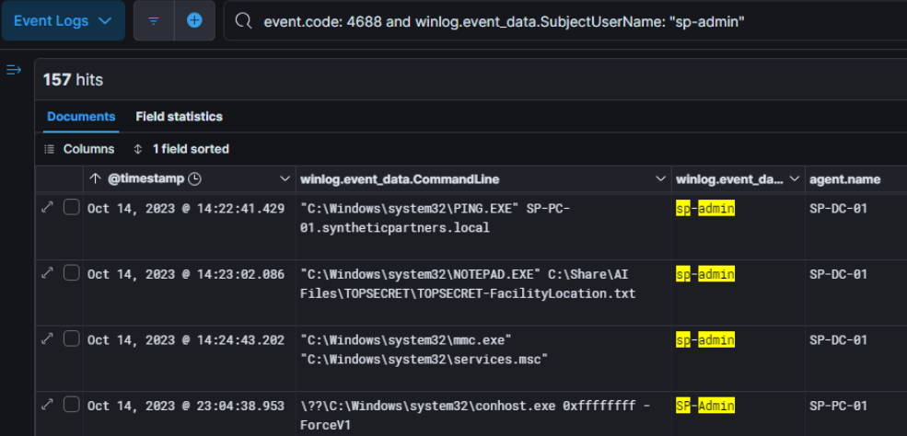Select the checkbox for the mmc.exe row
The width and height of the screenshot is (907, 436).
72,339
